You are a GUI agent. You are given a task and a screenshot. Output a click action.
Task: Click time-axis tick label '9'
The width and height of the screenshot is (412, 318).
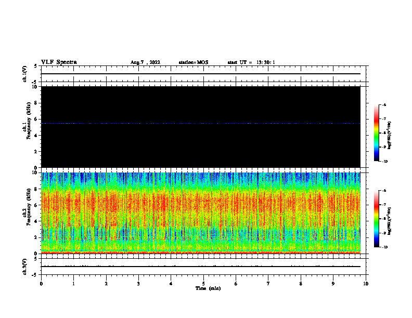point(333,284)
